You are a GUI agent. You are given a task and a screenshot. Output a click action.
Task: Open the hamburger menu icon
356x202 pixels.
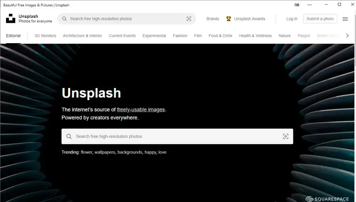coord(345,19)
